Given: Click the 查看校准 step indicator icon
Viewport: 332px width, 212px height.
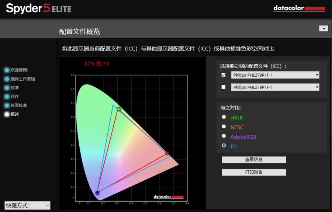Looking at the screenshot, I should click(x=7, y=105).
